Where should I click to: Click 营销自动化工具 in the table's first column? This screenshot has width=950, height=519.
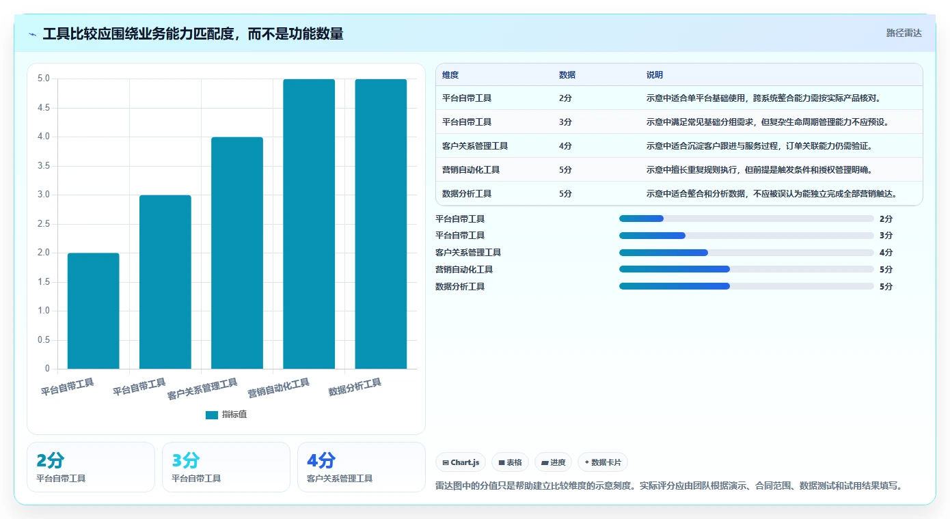click(x=471, y=170)
